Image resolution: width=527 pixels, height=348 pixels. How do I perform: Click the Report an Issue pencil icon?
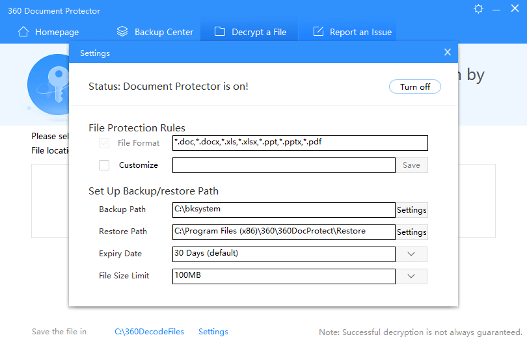(x=318, y=32)
